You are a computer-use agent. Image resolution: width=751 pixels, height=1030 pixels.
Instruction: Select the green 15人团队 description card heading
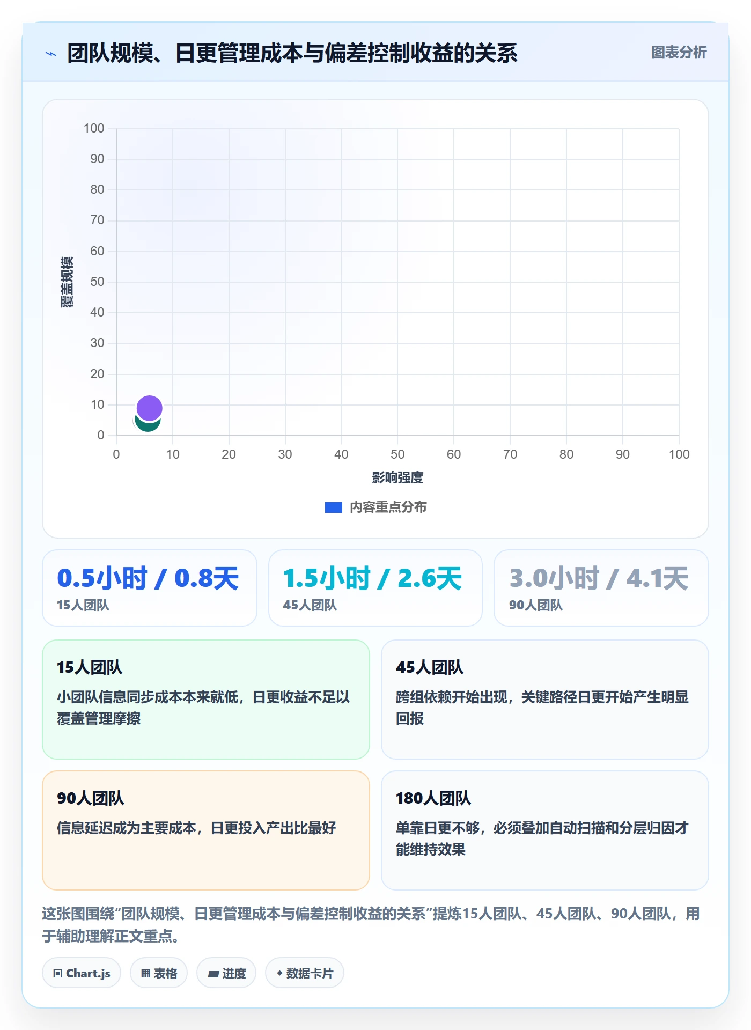click(x=90, y=667)
